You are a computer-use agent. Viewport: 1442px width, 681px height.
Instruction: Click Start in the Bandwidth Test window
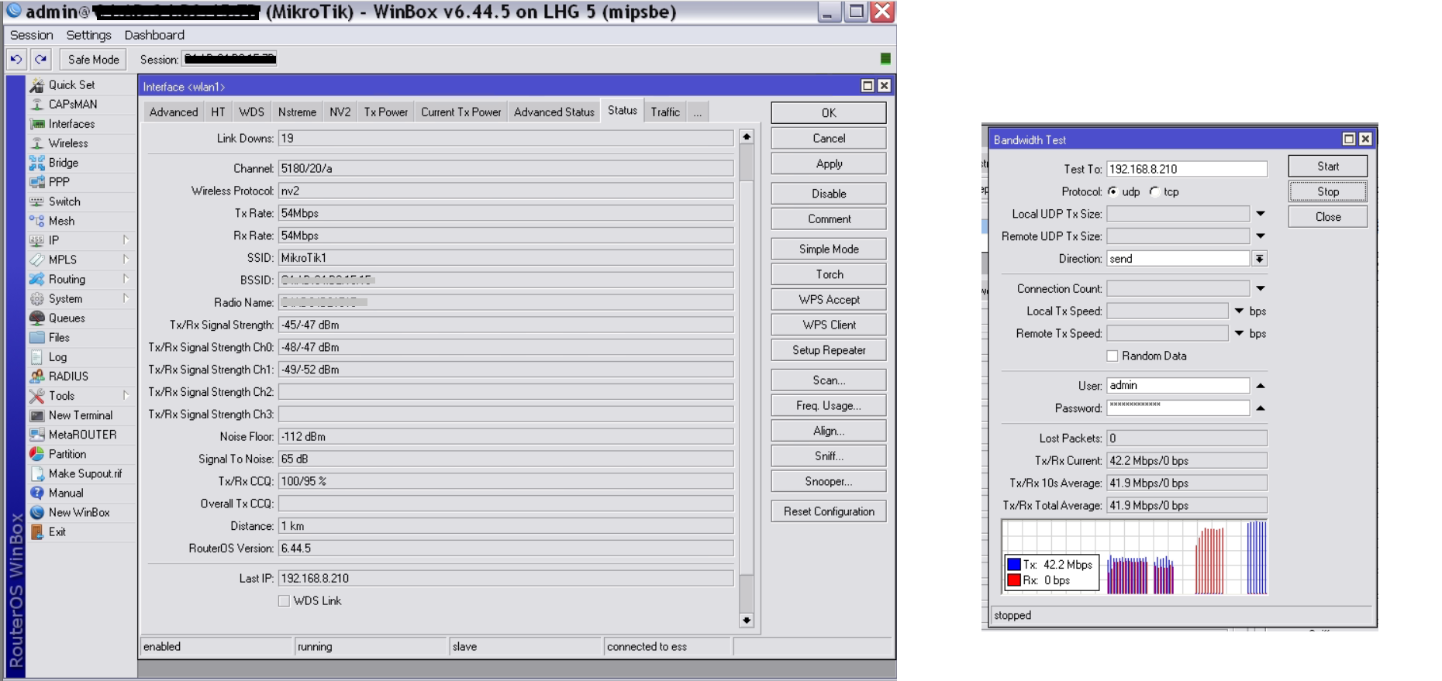coord(1328,166)
